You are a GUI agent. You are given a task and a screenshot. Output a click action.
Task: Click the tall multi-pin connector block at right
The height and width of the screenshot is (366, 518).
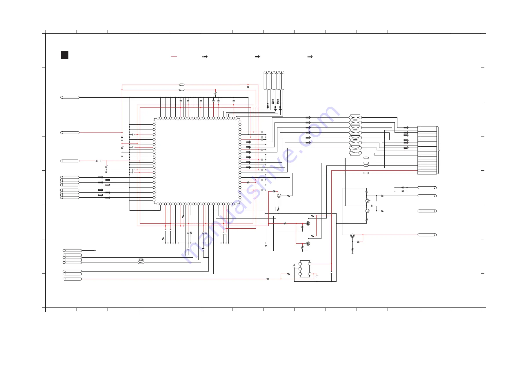pyautogui.click(x=427, y=150)
